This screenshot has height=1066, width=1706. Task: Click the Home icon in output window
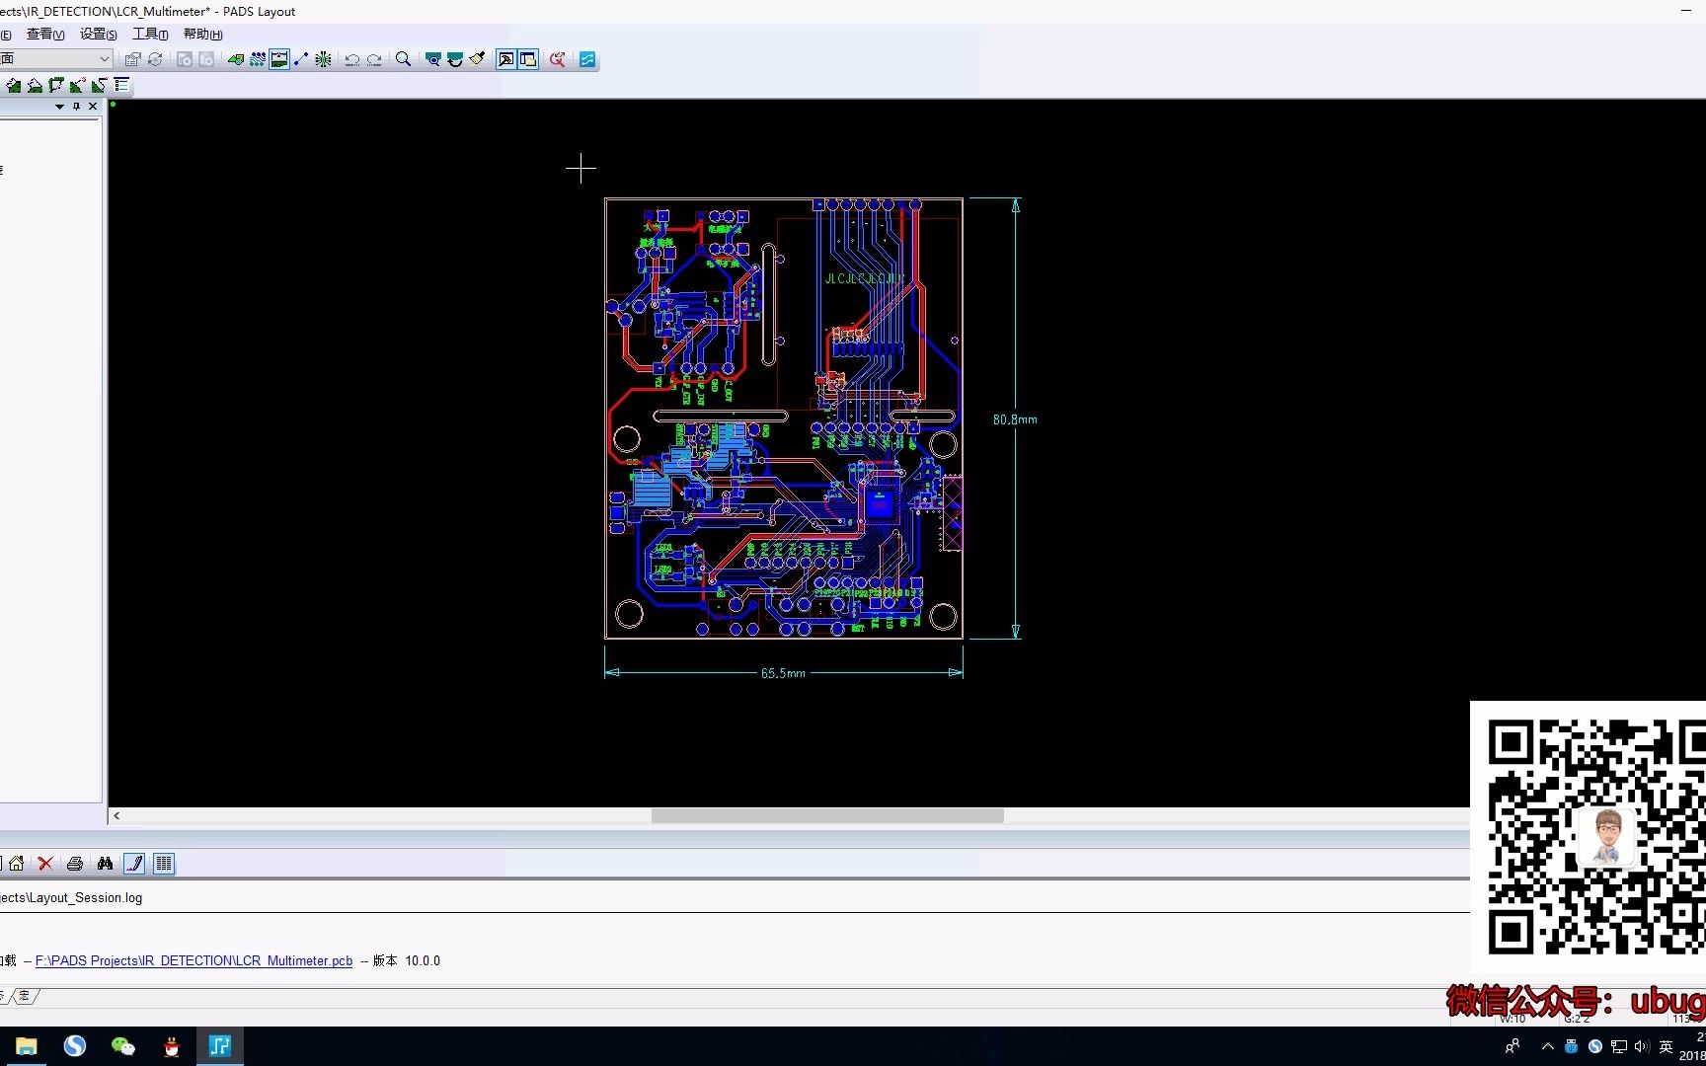point(16,864)
